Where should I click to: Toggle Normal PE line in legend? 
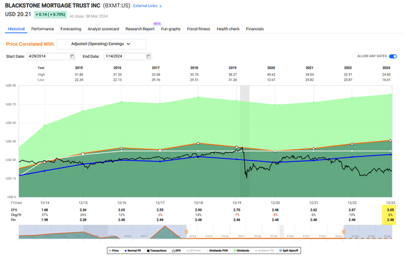tap(133, 250)
